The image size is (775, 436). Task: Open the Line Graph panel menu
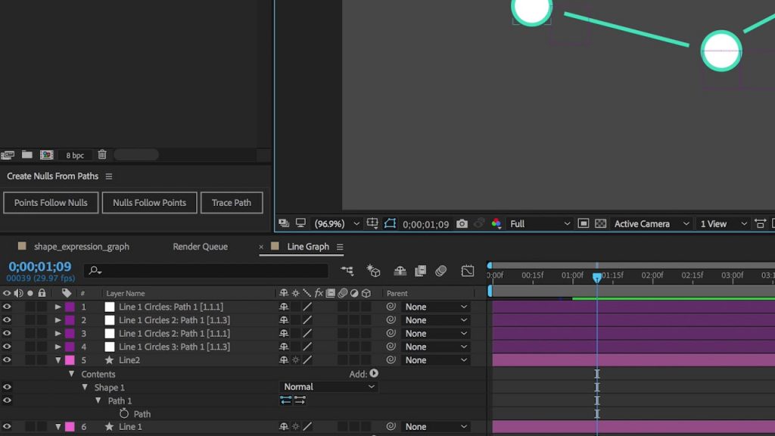[340, 247]
